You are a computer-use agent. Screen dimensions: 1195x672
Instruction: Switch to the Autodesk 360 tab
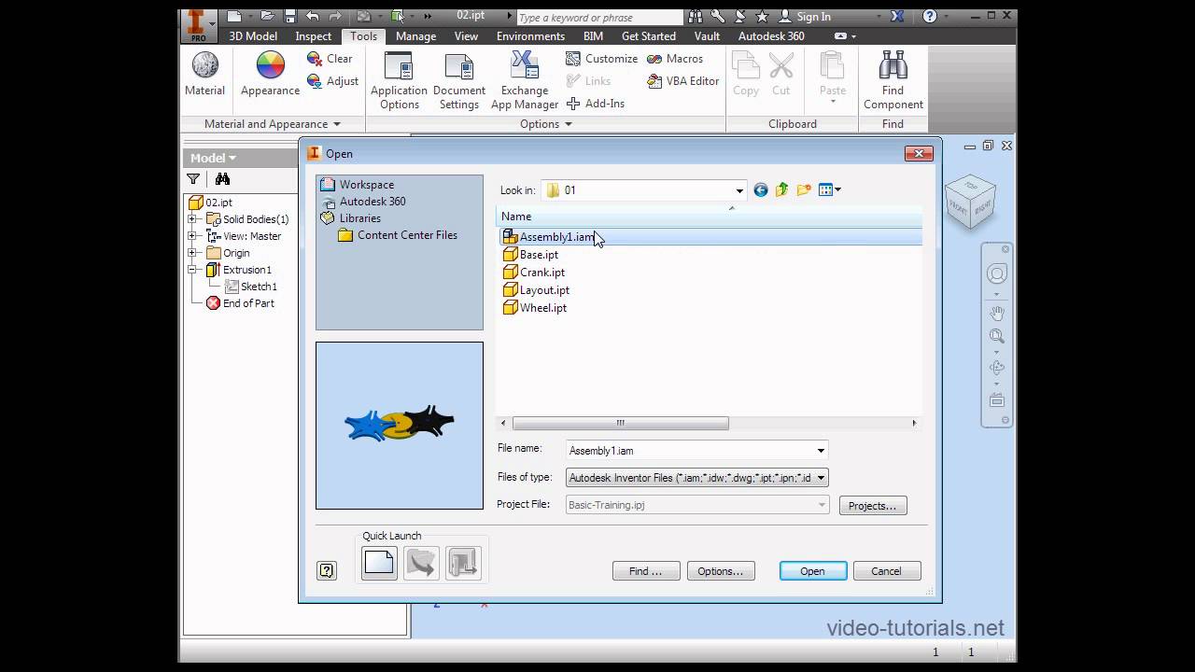point(771,35)
